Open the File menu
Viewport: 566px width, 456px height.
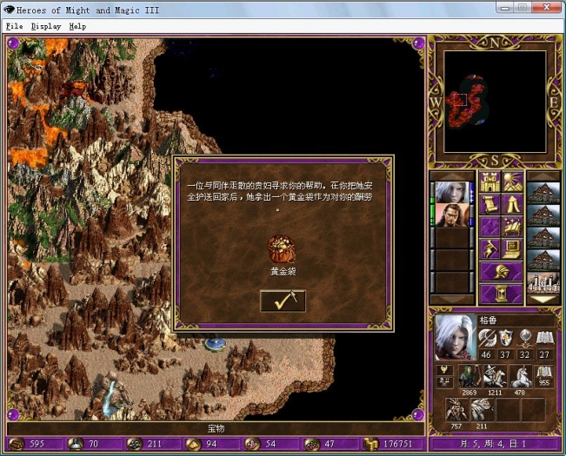click(x=15, y=26)
